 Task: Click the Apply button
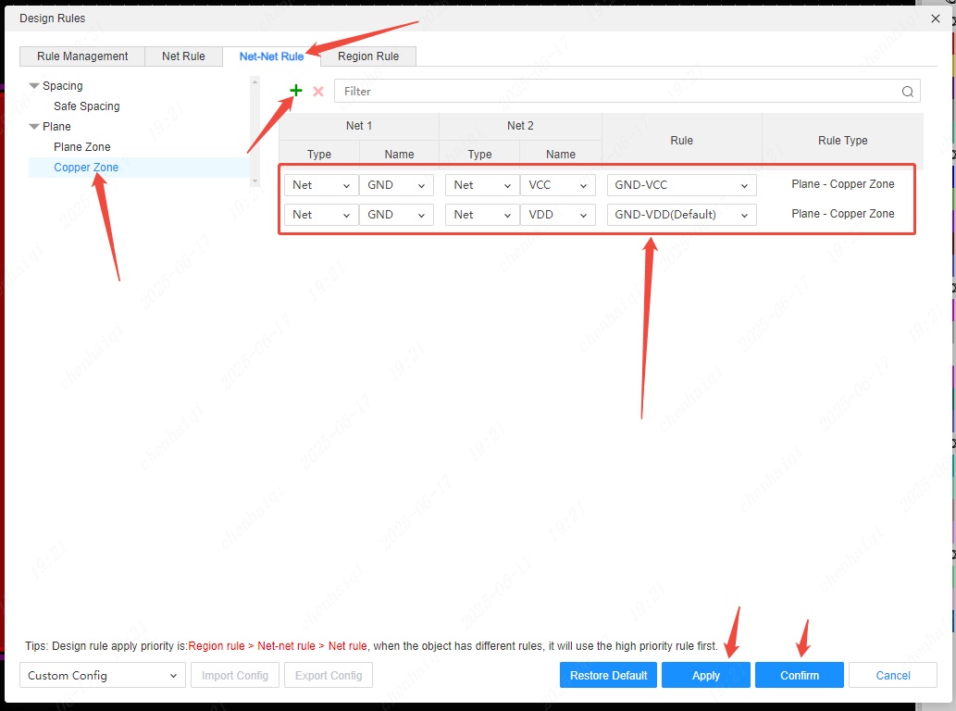tap(705, 676)
